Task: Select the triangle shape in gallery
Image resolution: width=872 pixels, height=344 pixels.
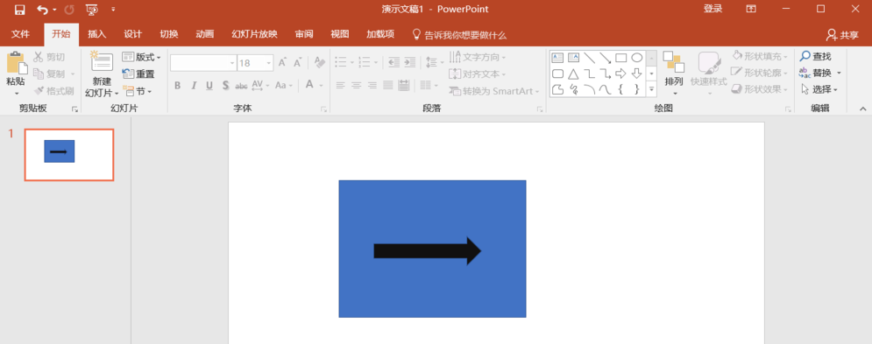Action: (573, 74)
